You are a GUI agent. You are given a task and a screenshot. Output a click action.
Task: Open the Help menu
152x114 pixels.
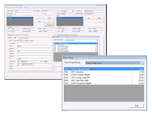coord(26,7)
